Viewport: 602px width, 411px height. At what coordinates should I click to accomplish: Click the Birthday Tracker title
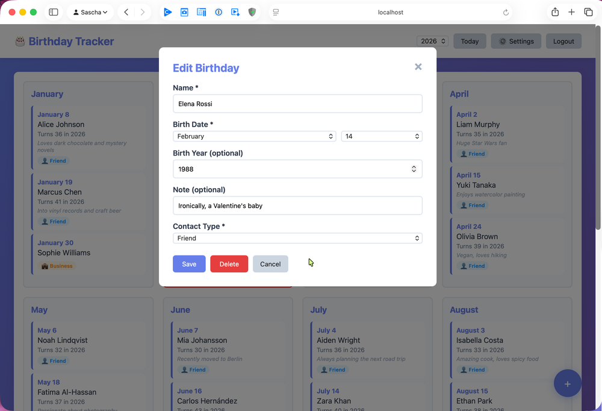pos(71,41)
